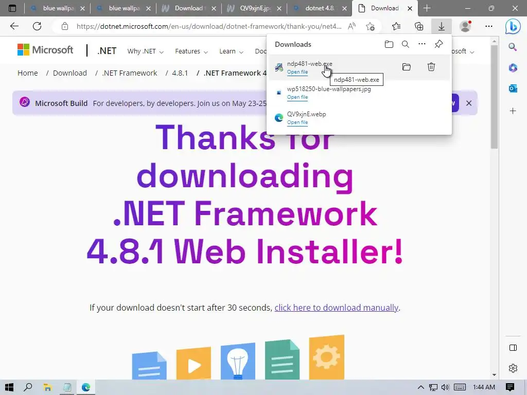Open the Bing chat sidebar button
The image size is (527, 395).
point(513,26)
